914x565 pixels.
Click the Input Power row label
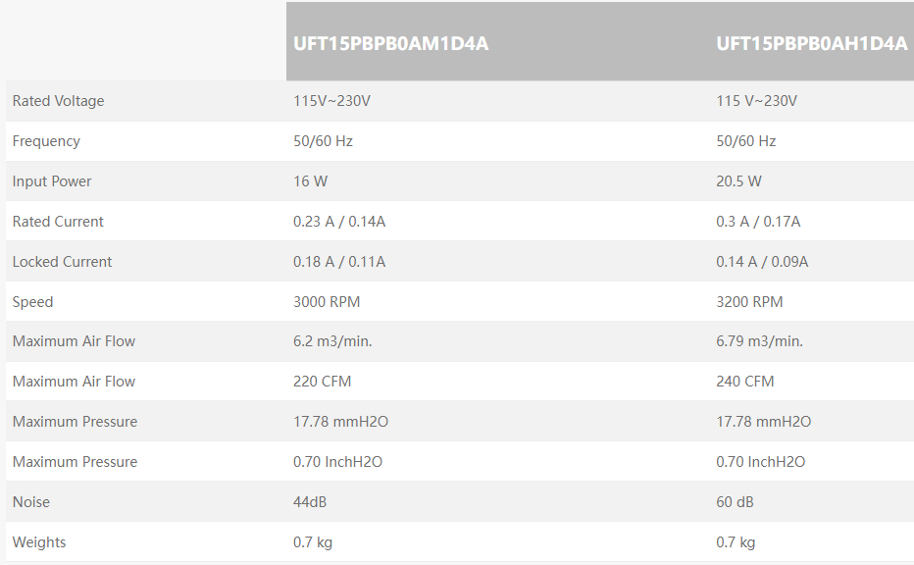coord(52,181)
